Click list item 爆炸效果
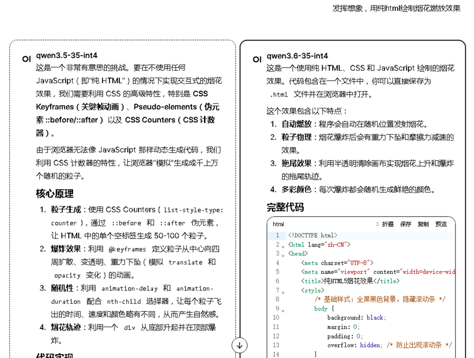The image size is (474, 358). pos(135,262)
